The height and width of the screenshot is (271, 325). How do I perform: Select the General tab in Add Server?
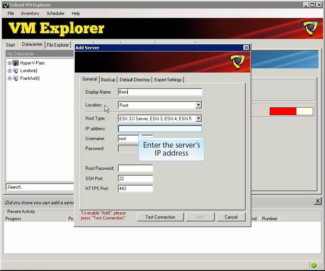(89, 79)
